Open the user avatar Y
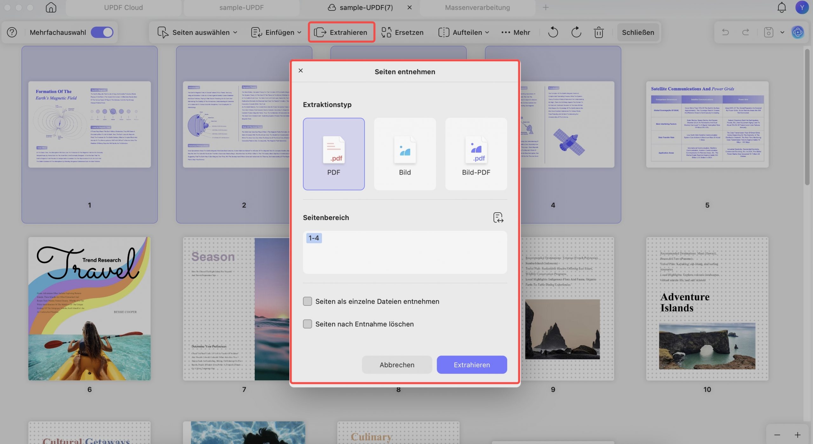Image resolution: width=813 pixels, height=444 pixels. 802,7
